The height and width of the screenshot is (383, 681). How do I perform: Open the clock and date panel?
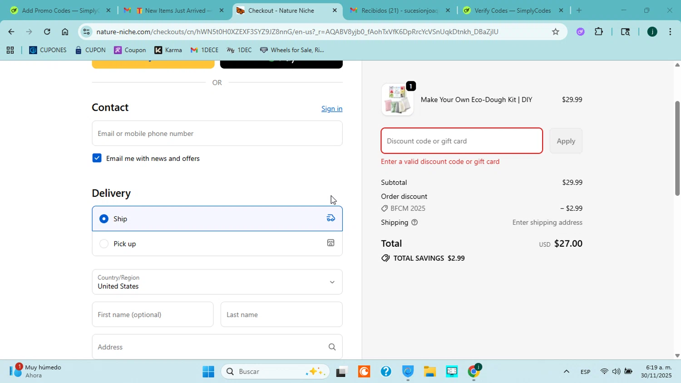coord(656,372)
